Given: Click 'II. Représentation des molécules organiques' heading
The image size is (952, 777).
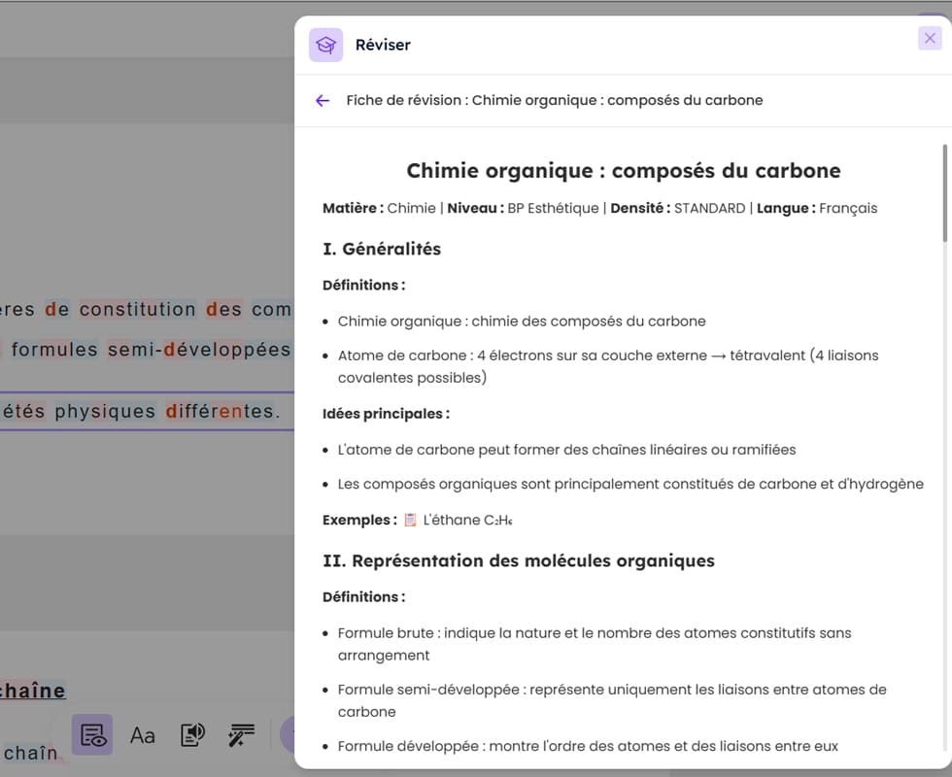Looking at the screenshot, I should pos(519,561).
